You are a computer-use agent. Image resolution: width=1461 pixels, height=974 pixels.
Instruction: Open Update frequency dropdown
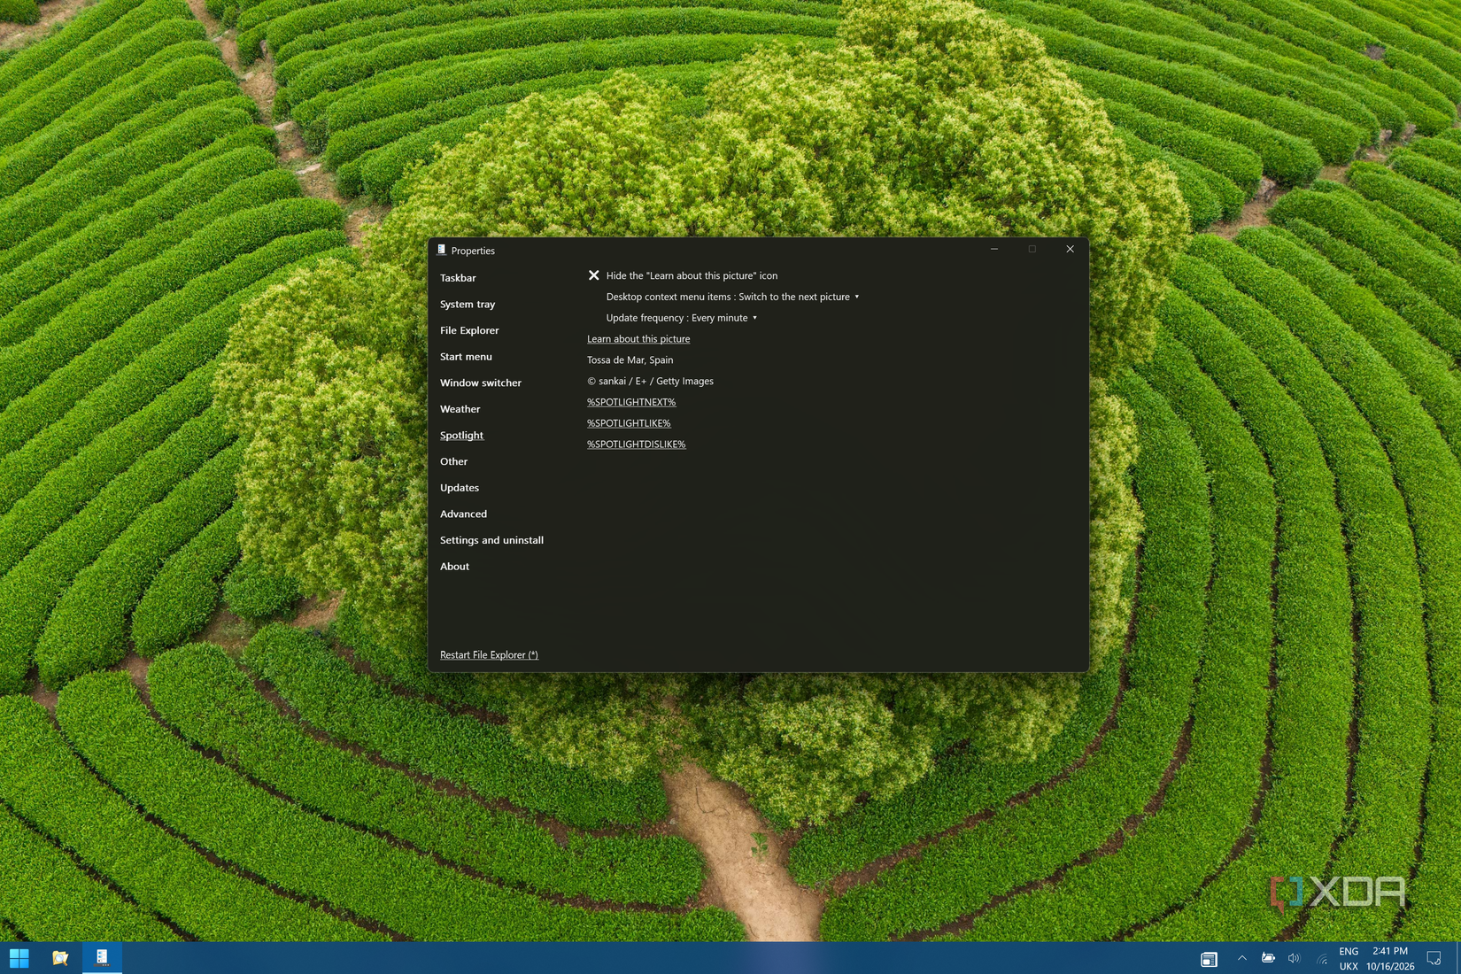point(682,318)
